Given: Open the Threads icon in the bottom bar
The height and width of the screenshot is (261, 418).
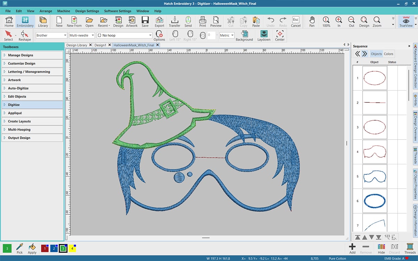Looking at the screenshot, I should 410,248.
